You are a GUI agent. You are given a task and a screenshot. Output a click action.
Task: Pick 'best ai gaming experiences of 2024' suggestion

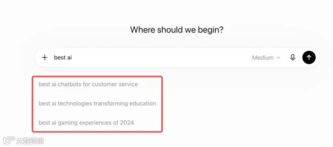[x=86, y=123]
